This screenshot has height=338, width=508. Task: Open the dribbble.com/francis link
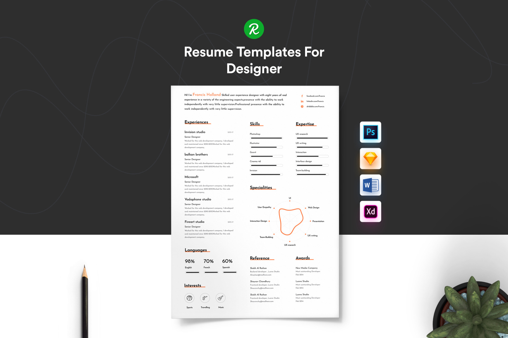click(315, 107)
